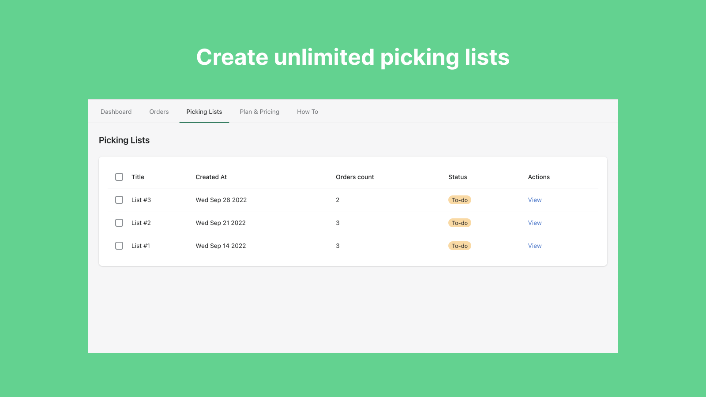
Task: Tick the checkbox next to List #1
Action: pyautogui.click(x=119, y=246)
